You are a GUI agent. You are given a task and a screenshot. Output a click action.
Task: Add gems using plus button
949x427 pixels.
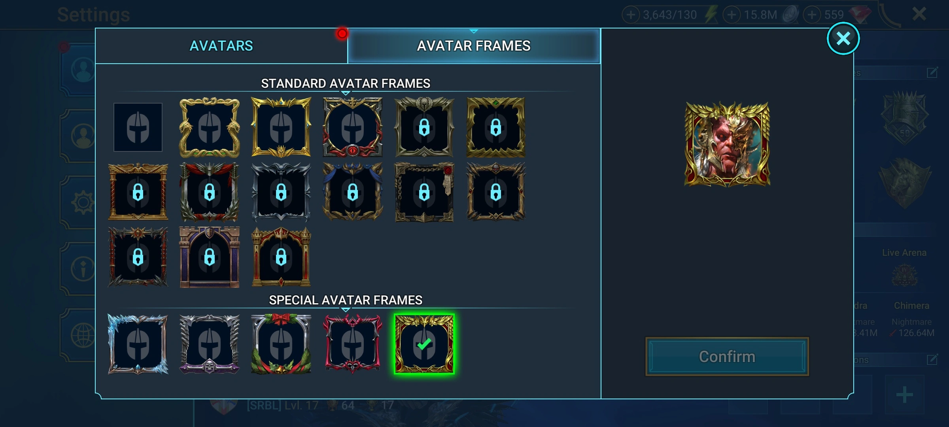click(x=812, y=15)
